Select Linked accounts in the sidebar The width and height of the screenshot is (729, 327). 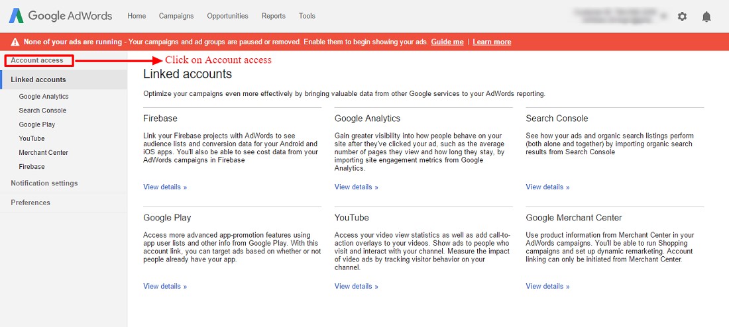(38, 79)
